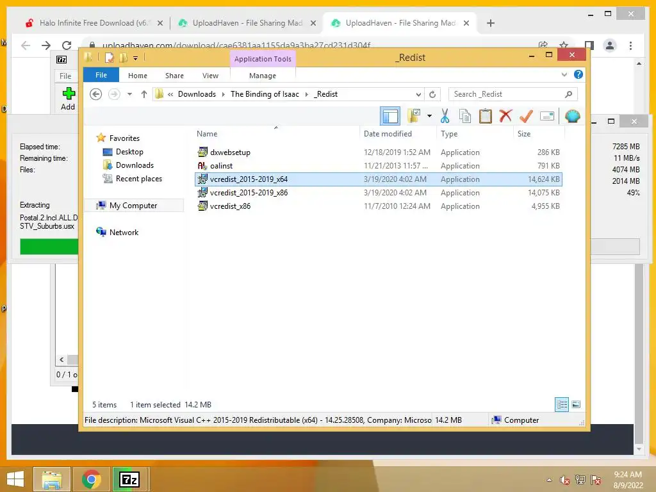Click the E-mail envelope toolbar icon
The width and height of the screenshot is (656, 492).
coord(547,116)
